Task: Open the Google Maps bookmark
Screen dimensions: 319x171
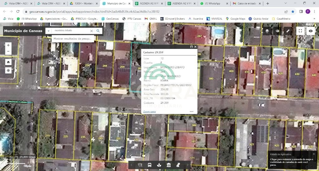Action: pyautogui.click(x=236, y=19)
